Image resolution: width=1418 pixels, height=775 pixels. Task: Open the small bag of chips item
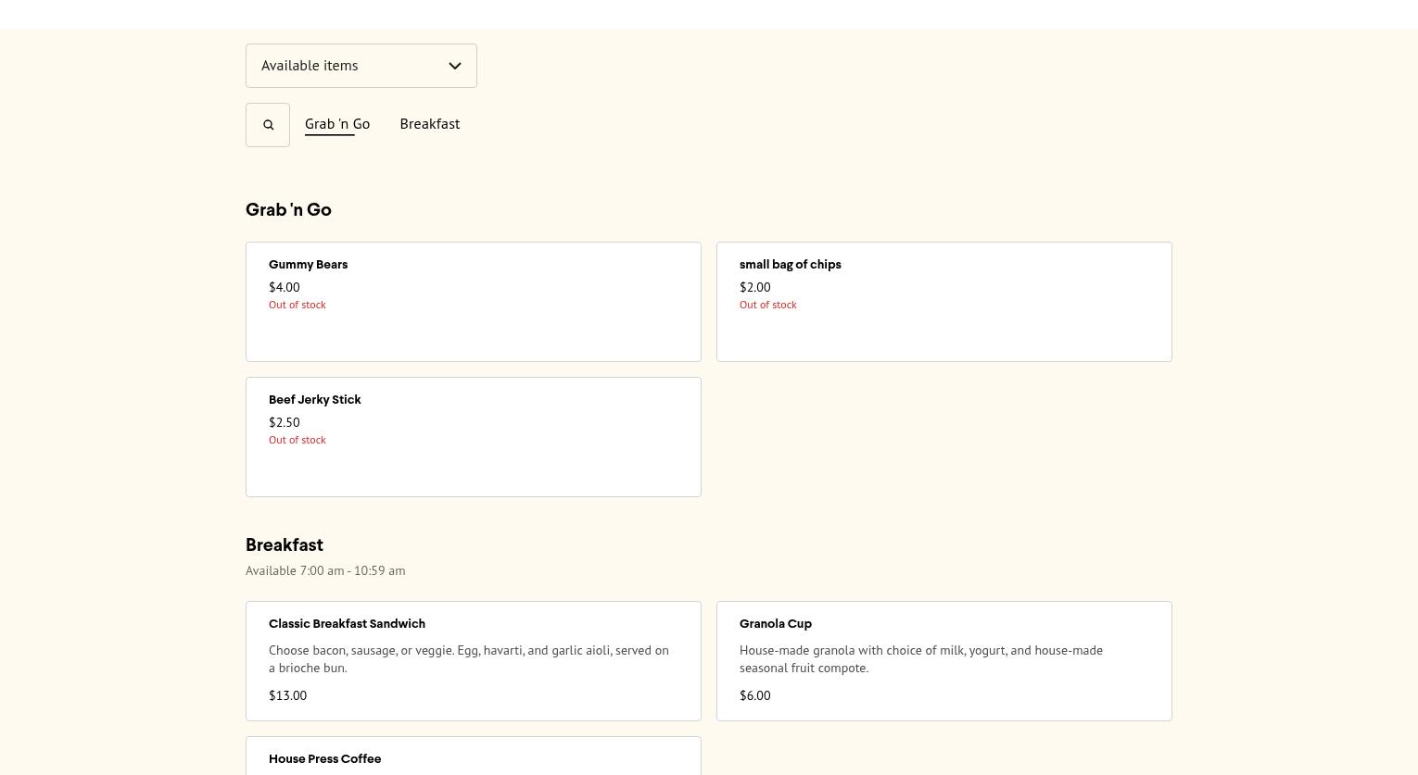point(790,265)
